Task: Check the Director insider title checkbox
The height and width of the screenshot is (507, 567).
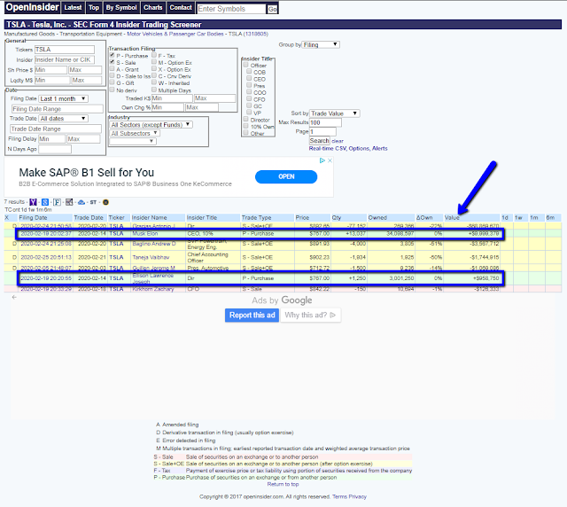Action: tap(246, 119)
